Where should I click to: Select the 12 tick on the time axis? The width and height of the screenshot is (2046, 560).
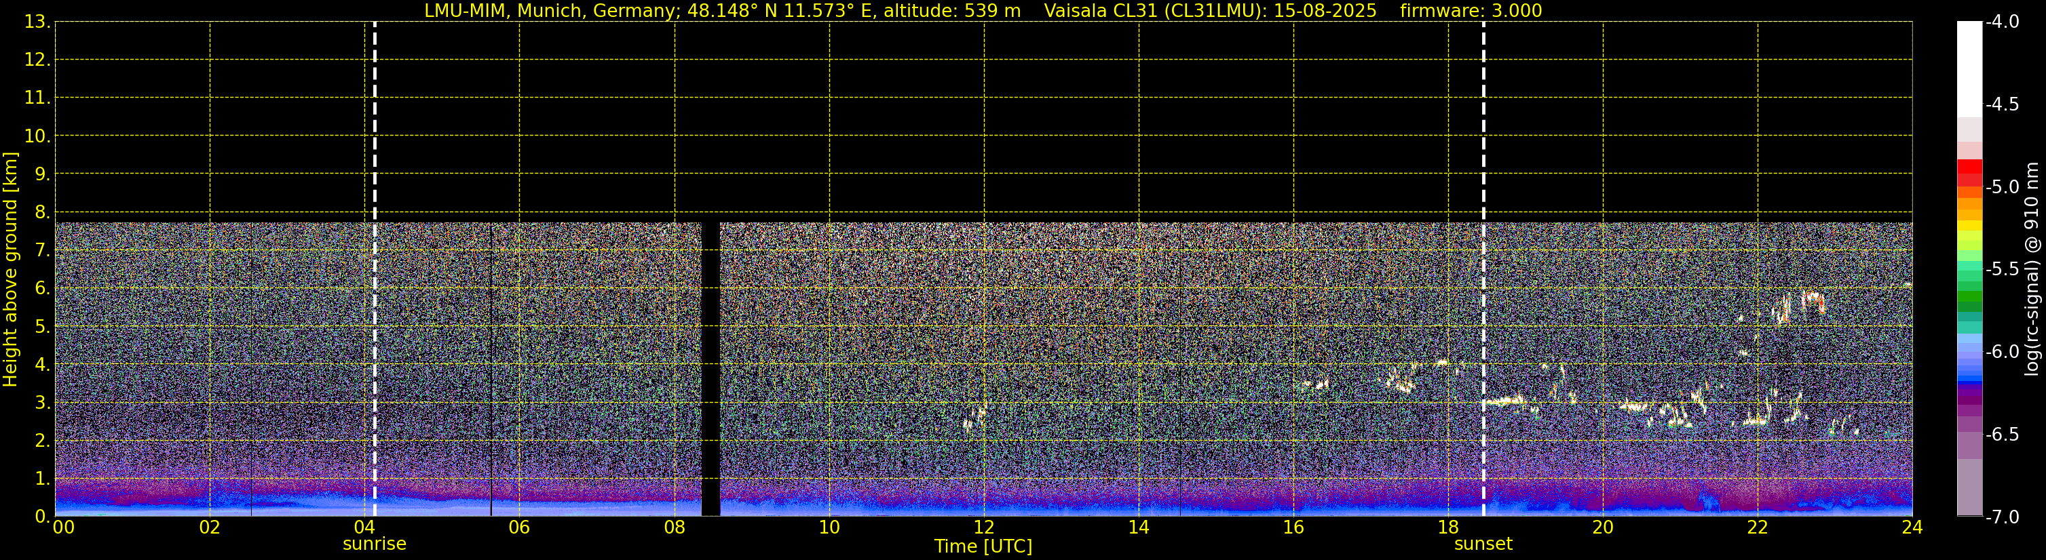(x=983, y=527)
